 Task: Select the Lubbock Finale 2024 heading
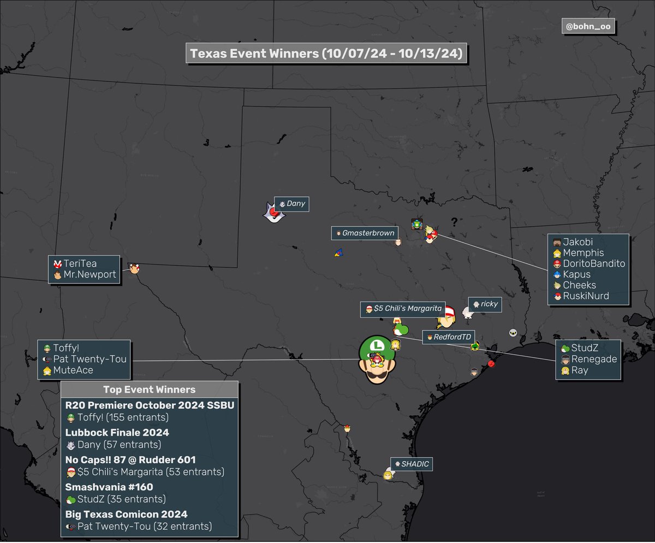point(117,433)
